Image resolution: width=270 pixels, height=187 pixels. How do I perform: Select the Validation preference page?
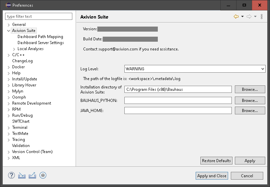(x=21, y=146)
